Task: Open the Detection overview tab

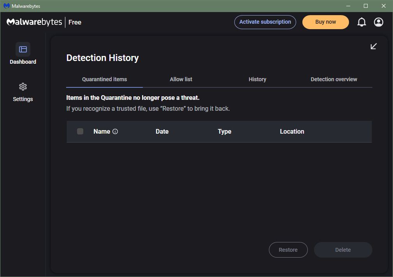Action: [334, 79]
